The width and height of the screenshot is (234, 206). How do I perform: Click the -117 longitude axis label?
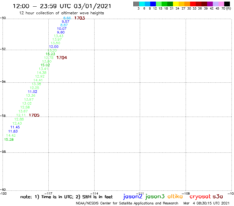coord(48,194)
